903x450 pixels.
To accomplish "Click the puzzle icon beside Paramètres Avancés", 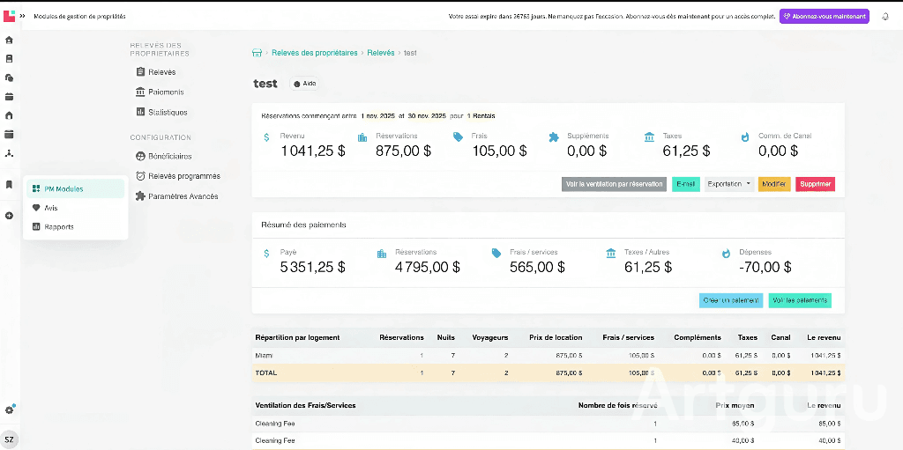I will coord(140,196).
